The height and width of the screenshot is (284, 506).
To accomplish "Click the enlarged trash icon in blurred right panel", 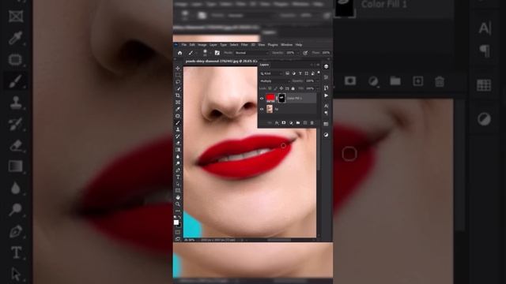I will (440, 81).
